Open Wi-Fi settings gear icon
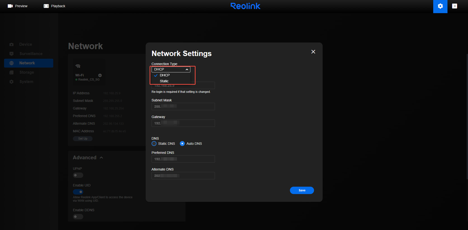468x230 pixels. click(100, 75)
